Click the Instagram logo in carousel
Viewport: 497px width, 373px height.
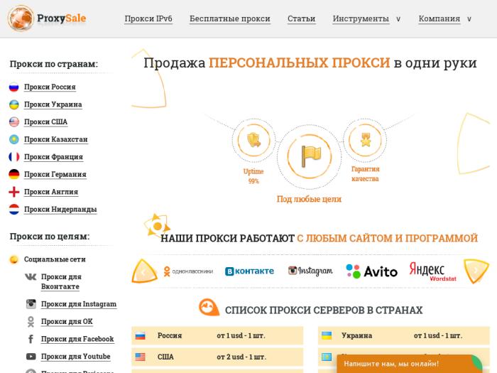[x=311, y=271]
